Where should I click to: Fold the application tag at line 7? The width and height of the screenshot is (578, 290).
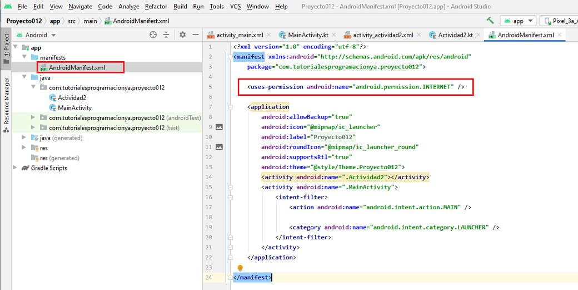coord(231,107)
